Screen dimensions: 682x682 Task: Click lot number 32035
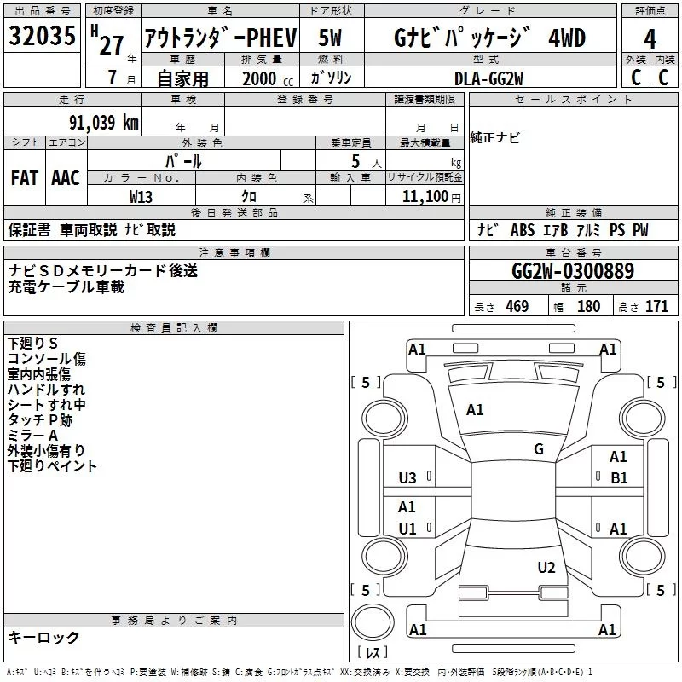(42, 35)
